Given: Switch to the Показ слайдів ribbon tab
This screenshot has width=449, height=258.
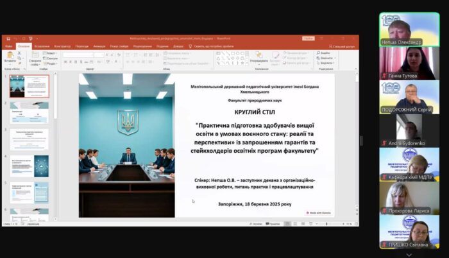Looking at the screenshot, I should [119, 46].
